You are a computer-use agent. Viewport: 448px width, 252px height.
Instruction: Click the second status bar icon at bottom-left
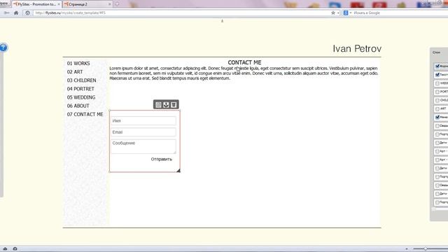pos(15,249)
